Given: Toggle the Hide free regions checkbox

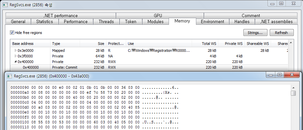Looking at the screenshot, I should point(12,33).
